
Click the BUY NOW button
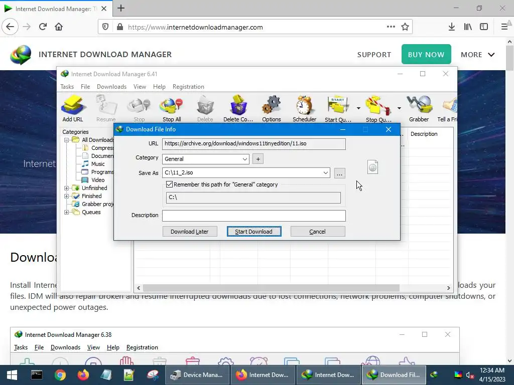(x=426, y=54)
